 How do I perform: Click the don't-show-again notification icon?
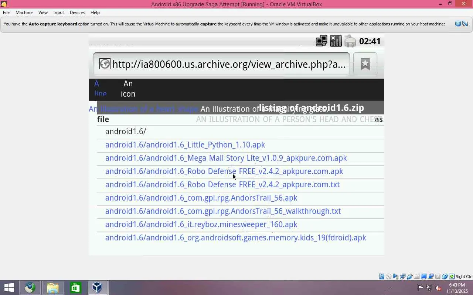(465, 24)
